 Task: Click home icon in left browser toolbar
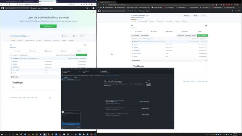click(9, 4)
